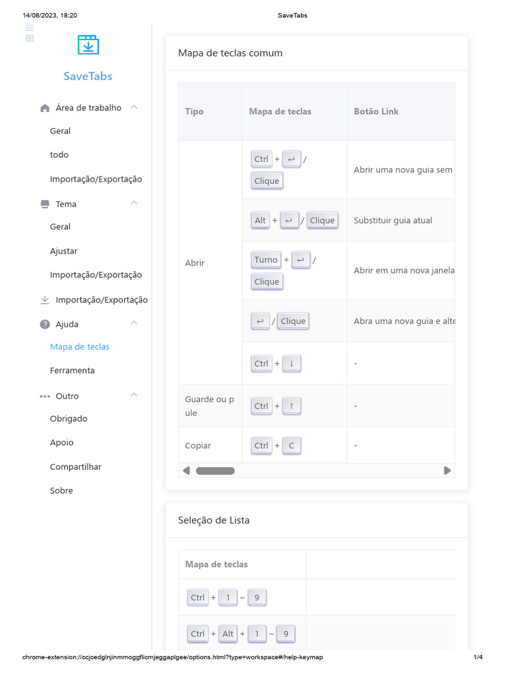Screen dimensions: 505x673
Task: Click the Alt key badge in Substituir row
Action: tap(260, 220)
